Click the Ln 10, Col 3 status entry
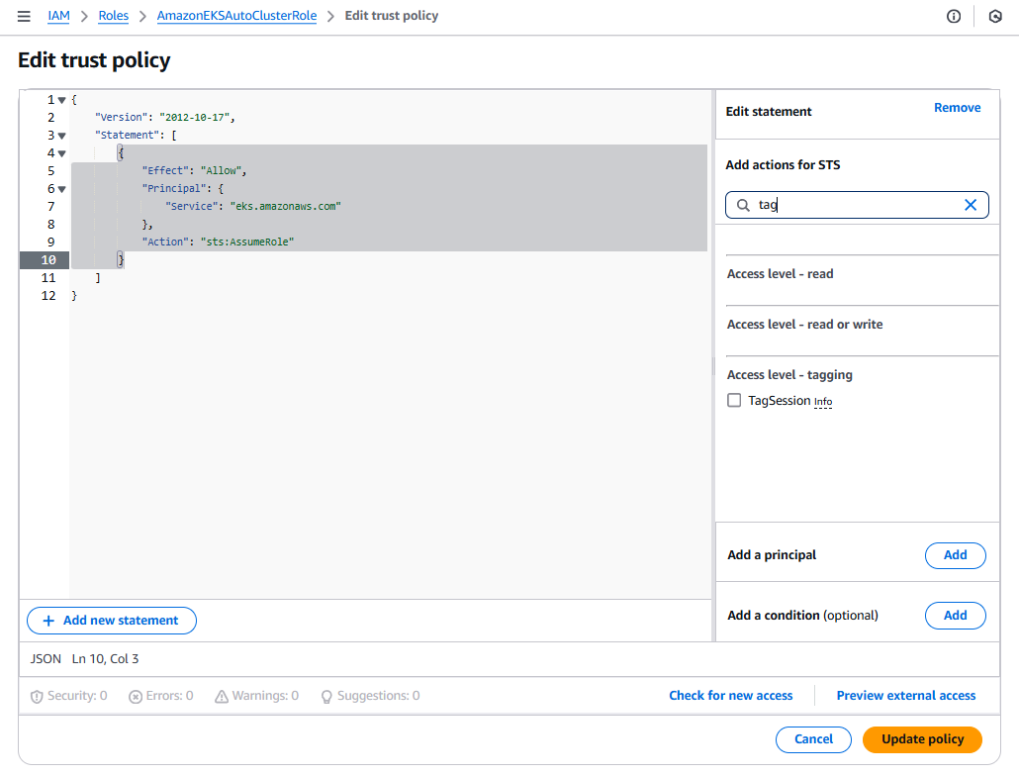Image resolution: width=1019 pixels, height=776 pixels. [105, 659]
